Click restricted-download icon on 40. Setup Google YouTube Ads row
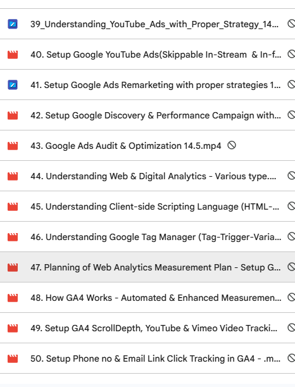The height and width of the screenshot is (387, 295). coord(292,54)
